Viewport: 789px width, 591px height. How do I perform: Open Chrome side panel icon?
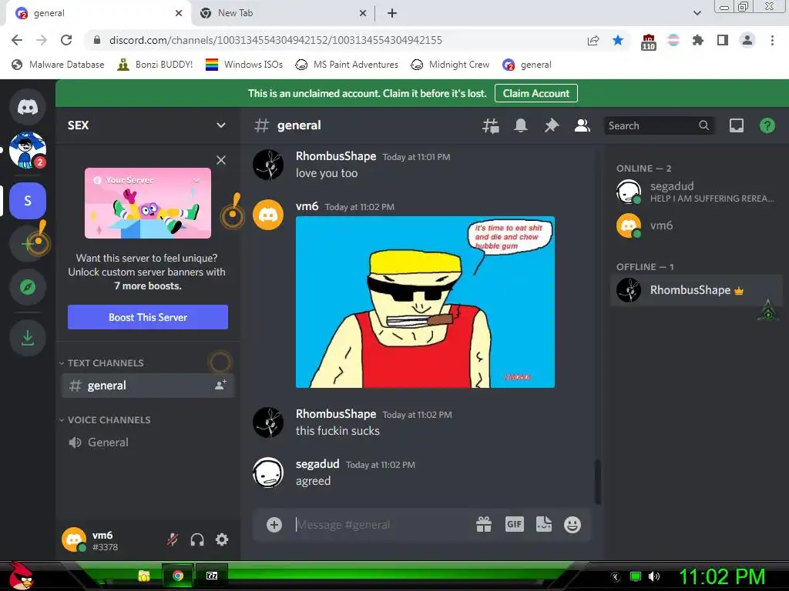click(723, 40)
